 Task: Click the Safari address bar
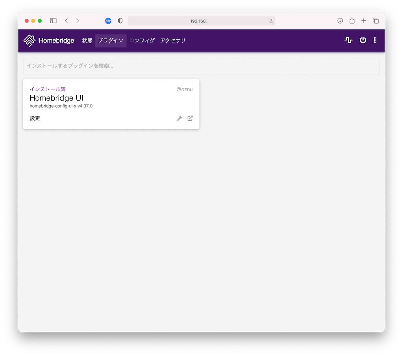pos(201,21)
